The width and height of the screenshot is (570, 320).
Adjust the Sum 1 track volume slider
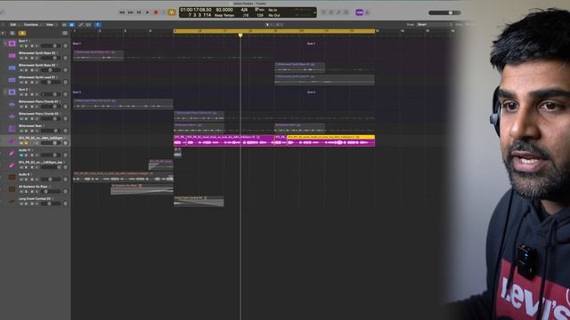point(51,46)
